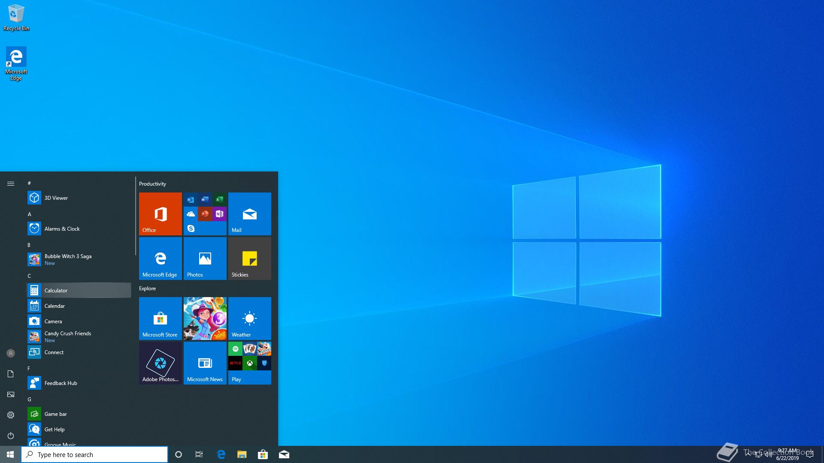Launch the Camera app
Image resolution: width=824 pixels, height=463 pixels.
pos(79,321)
